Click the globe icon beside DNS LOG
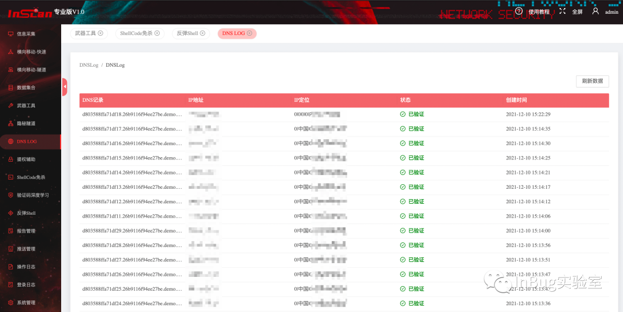The height and width of the screenshot is (312, 623). coord(11,142)
